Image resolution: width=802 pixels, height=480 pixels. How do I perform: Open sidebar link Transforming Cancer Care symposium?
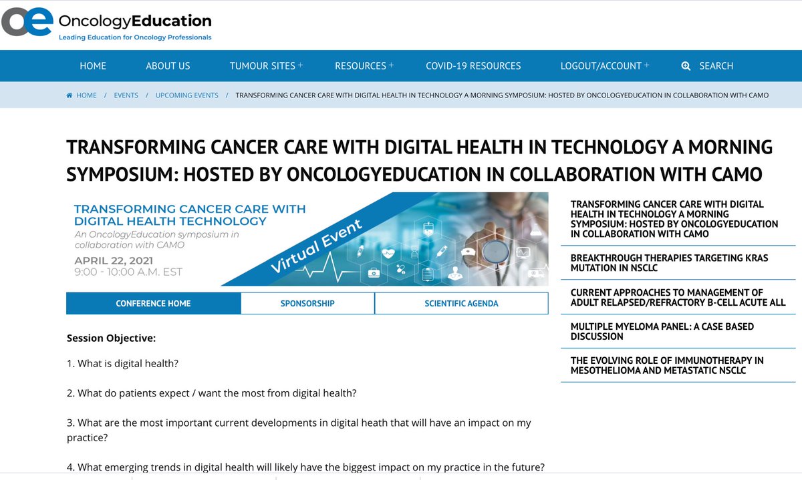point(674,219)
